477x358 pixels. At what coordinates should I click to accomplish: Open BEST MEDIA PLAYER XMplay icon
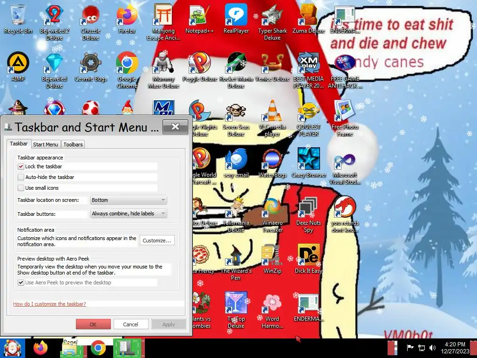[x=308, y=71]
